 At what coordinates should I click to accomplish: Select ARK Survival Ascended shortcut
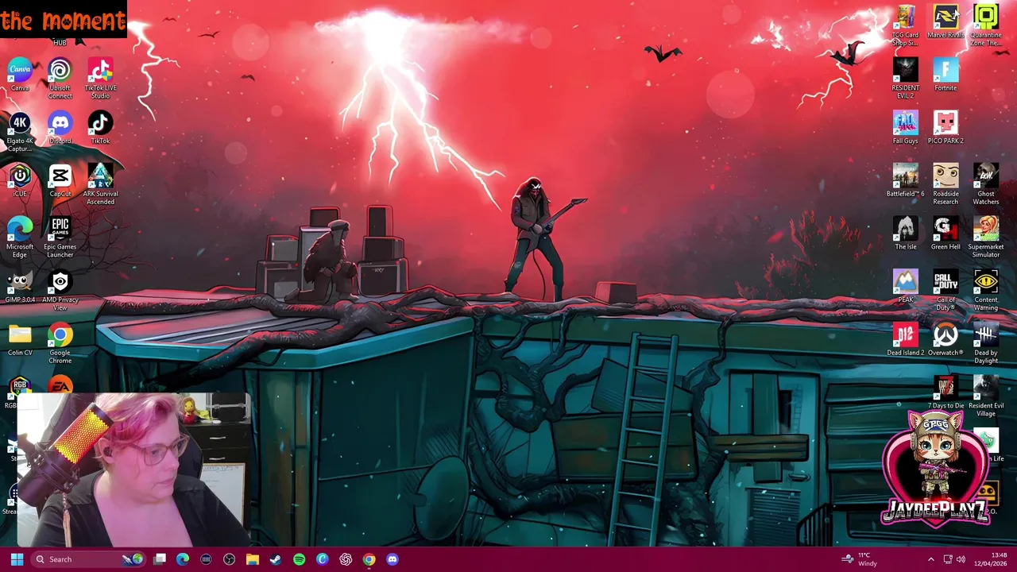(x=100, y=184)
